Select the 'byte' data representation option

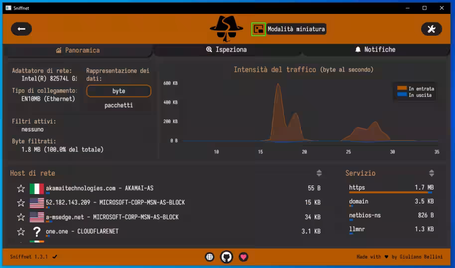pos(118,91)
